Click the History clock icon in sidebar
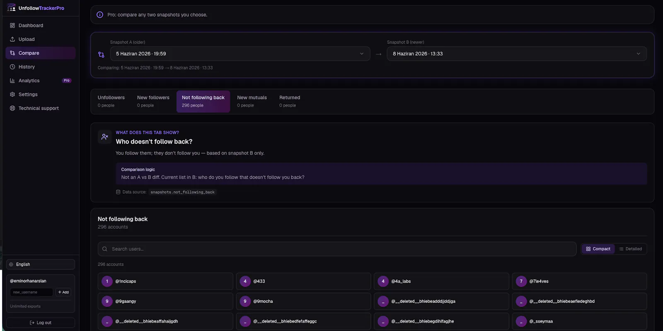Image resolution: width=663 pixels, height=331 pixels. 12,67
